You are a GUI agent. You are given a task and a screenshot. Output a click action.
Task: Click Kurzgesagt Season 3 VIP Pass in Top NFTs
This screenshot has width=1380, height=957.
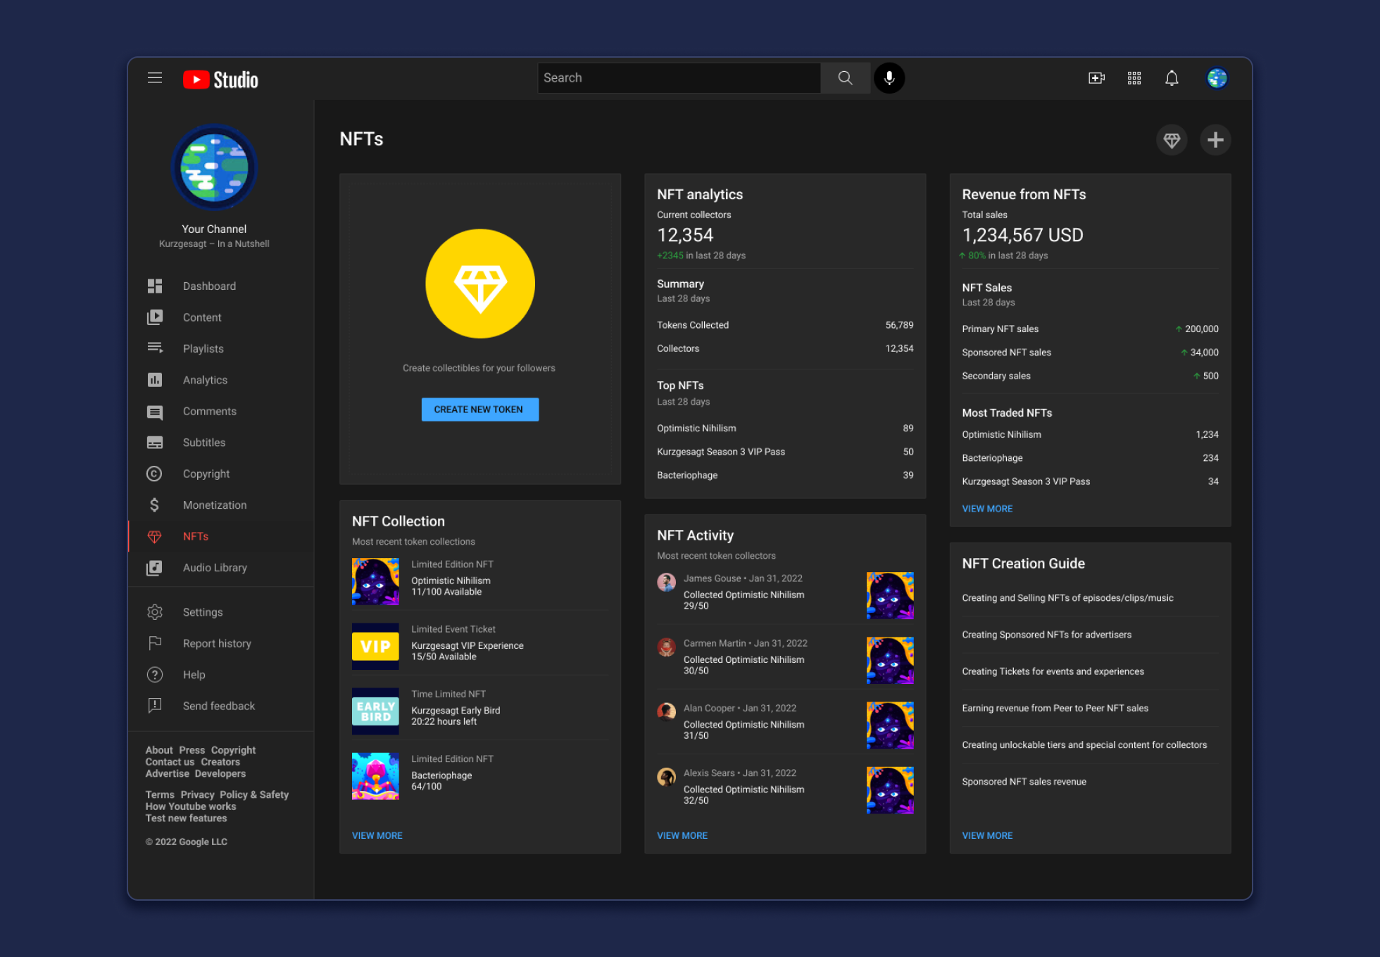(720, 452)
